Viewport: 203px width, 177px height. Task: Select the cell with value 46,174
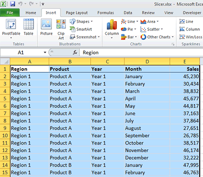[185, 150]
